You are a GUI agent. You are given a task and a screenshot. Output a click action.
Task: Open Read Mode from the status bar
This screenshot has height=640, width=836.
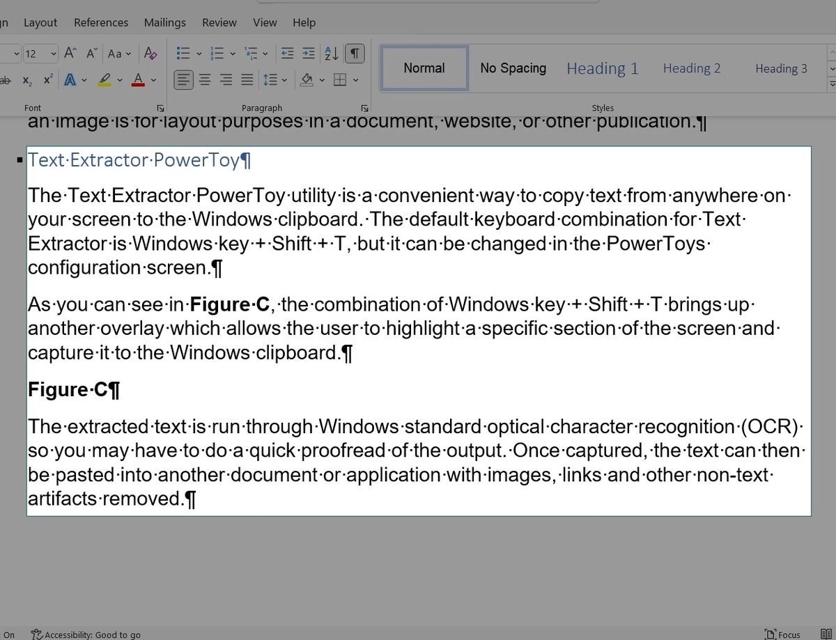[826, 634]
